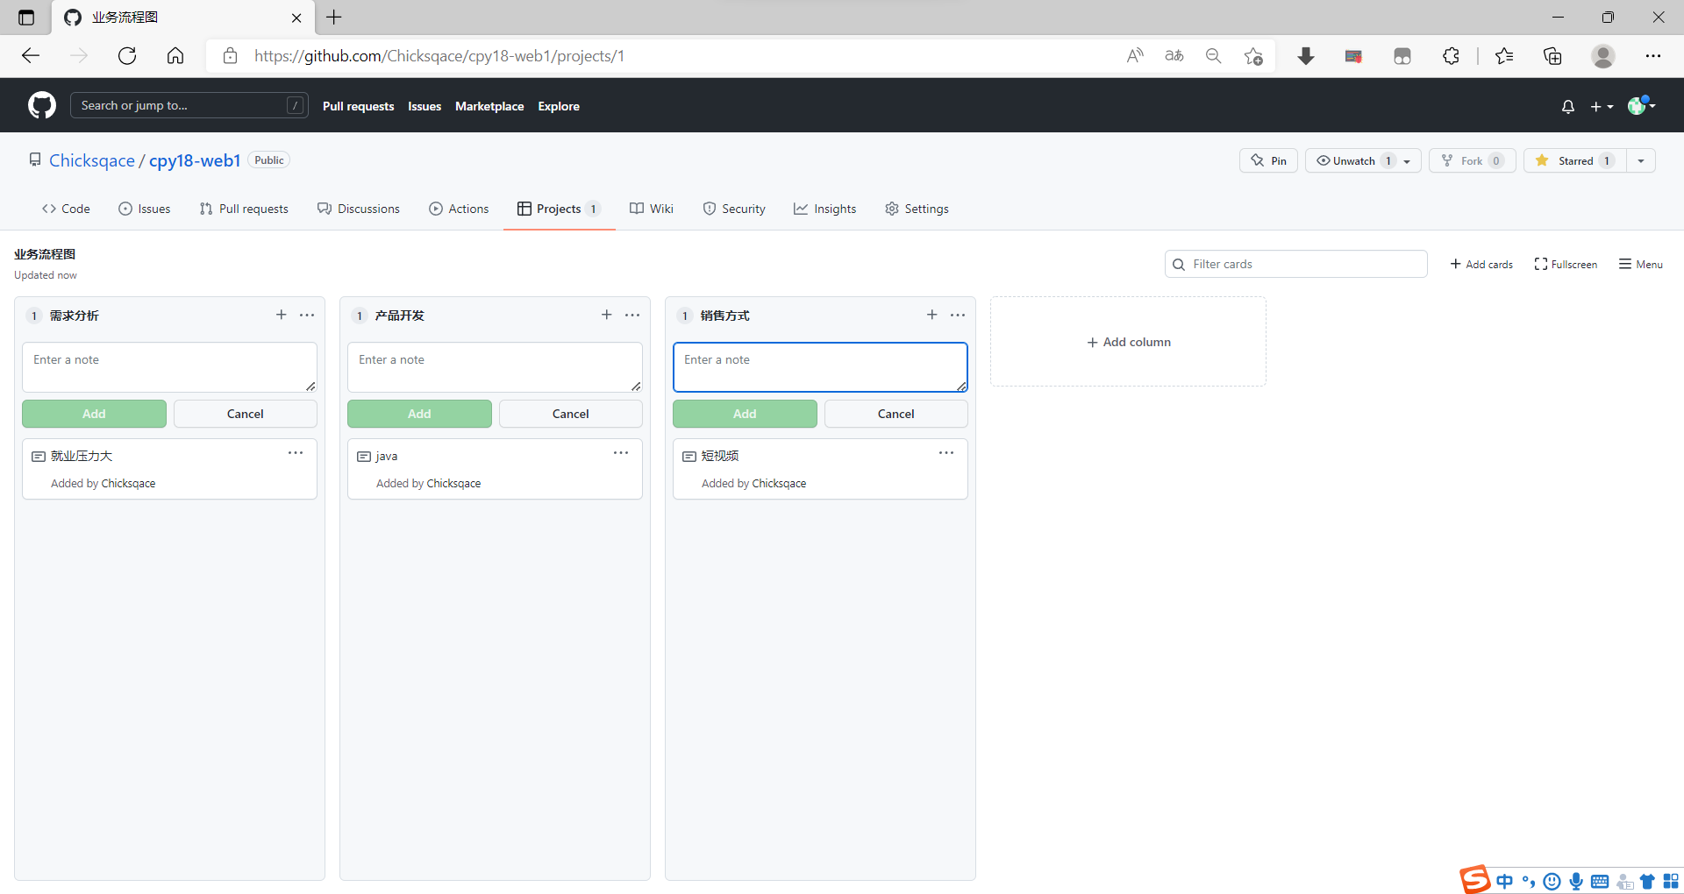The width and height of the screenshot is (1684, 894).
Task: Open the Marketplace menu item
Action: tap(489, 106)
